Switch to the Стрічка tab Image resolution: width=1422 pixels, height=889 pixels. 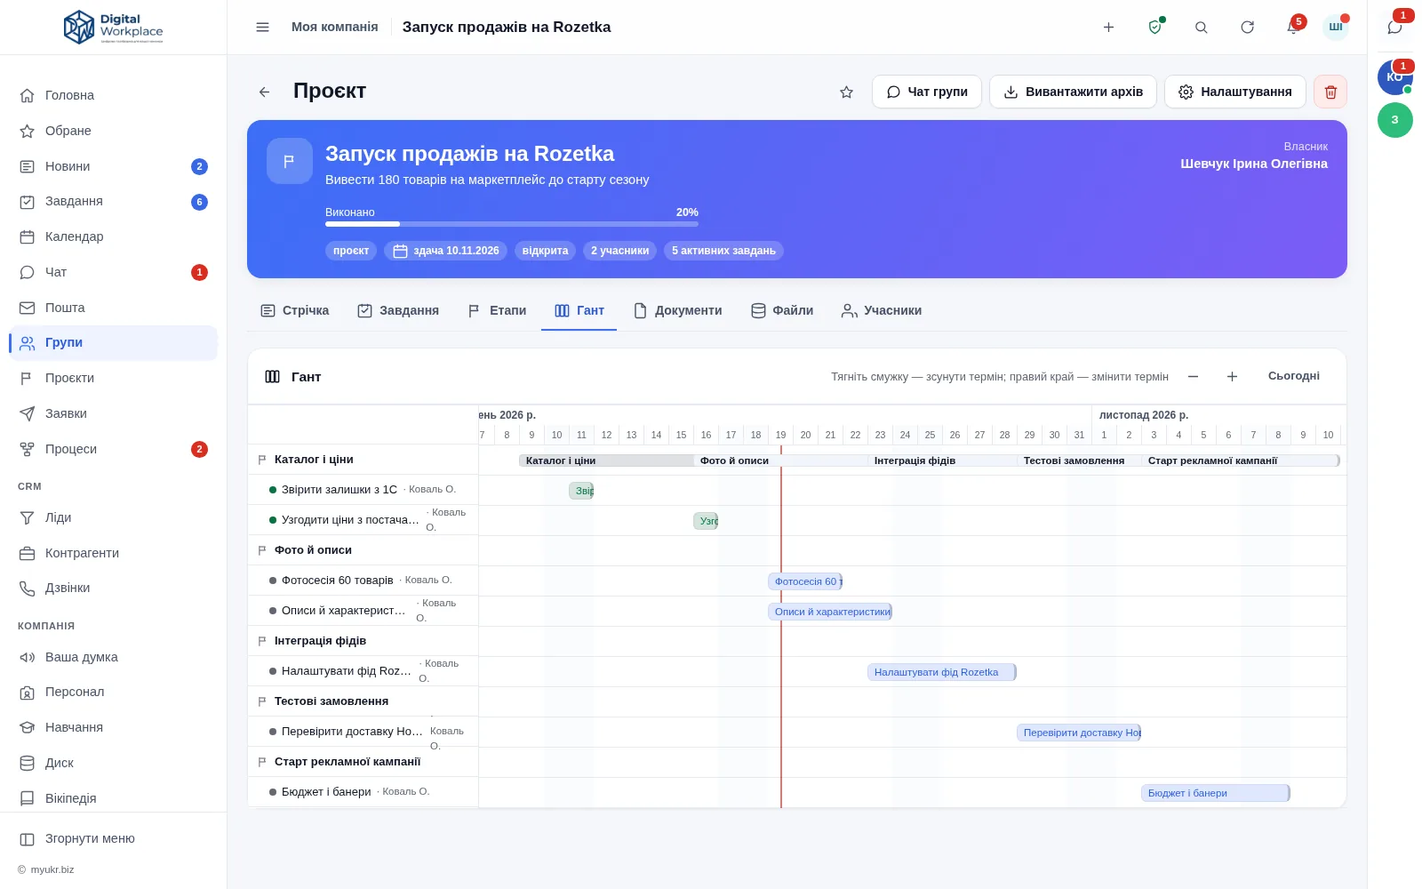click(x=294, y=310)
